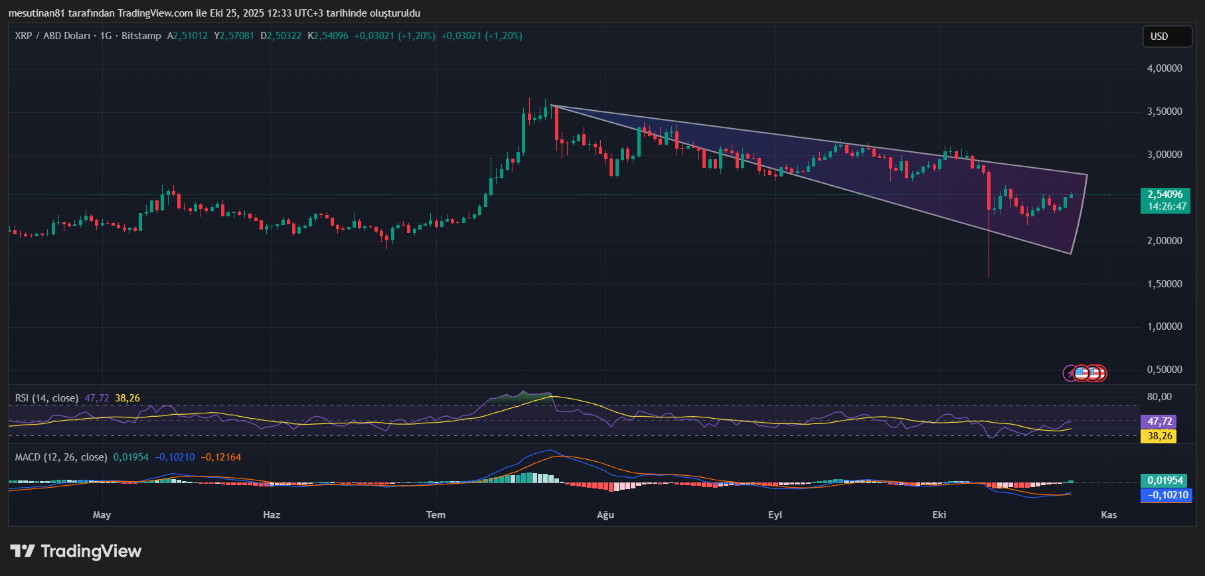Click the XRP / ABD Doları symbol title
The width and height of the screenshot is (1205, 576).
53,36
